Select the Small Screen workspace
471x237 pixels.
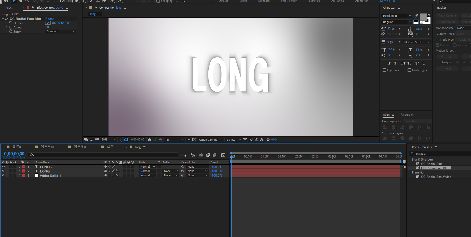pos(289,1)
